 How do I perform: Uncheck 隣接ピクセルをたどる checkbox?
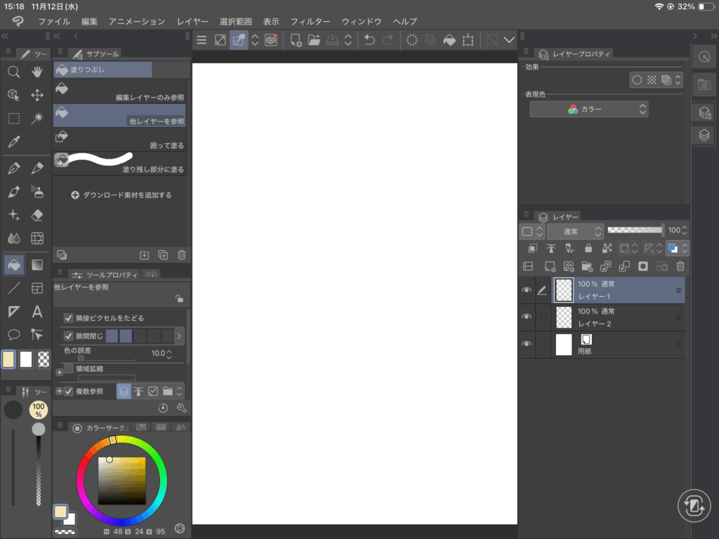coord(69,318)
